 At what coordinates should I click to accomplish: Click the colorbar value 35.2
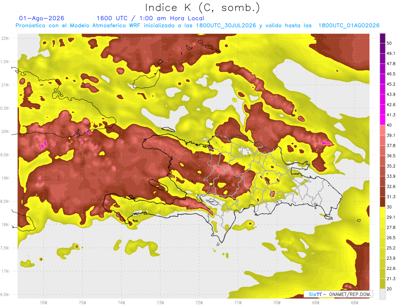click(391, 166)
